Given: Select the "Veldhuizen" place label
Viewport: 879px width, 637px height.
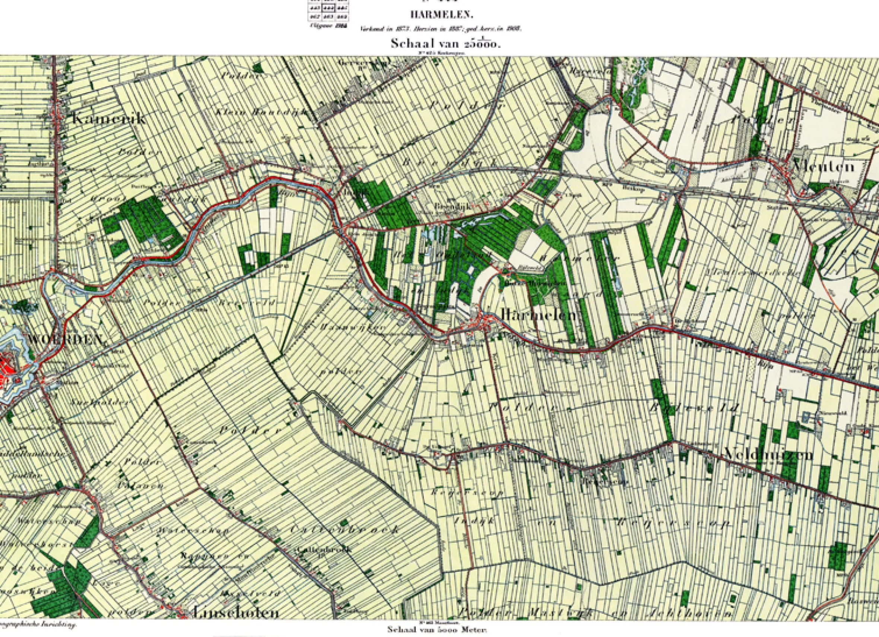Looking at the screenshot, I should (768, 455).
